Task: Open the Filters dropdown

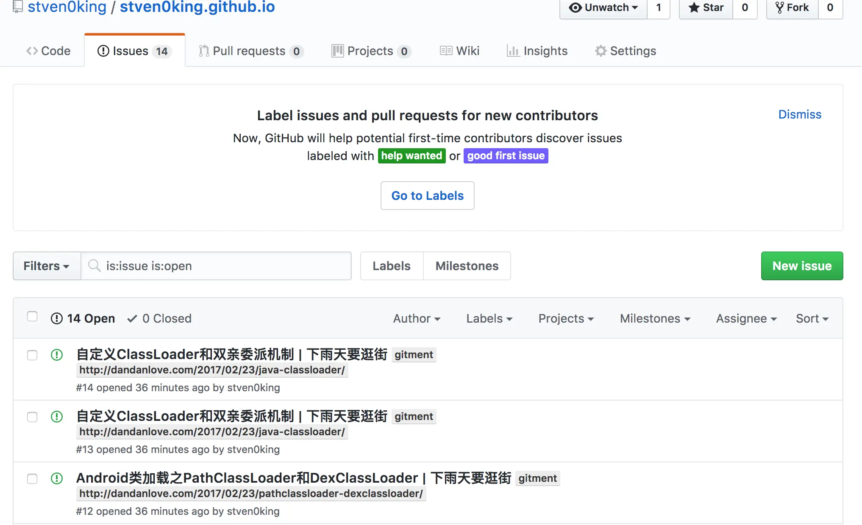Action: click(47, 266)
